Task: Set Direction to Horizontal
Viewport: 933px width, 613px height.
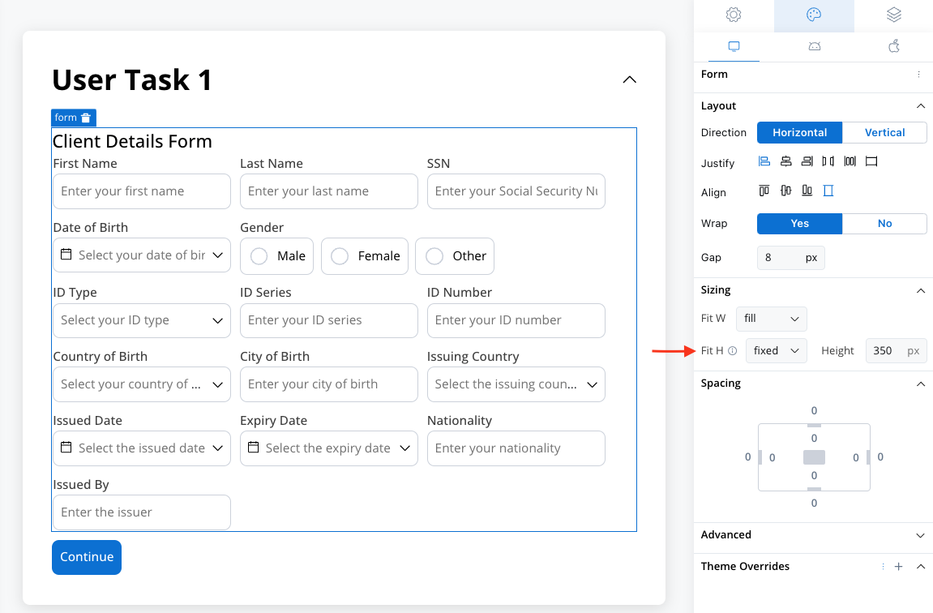Action: coord(800,133)
